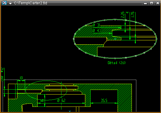161x113 pixels.
Task: Select the 10 dimension above the section view
Action: pyautogui.click(x=21, y=78)
